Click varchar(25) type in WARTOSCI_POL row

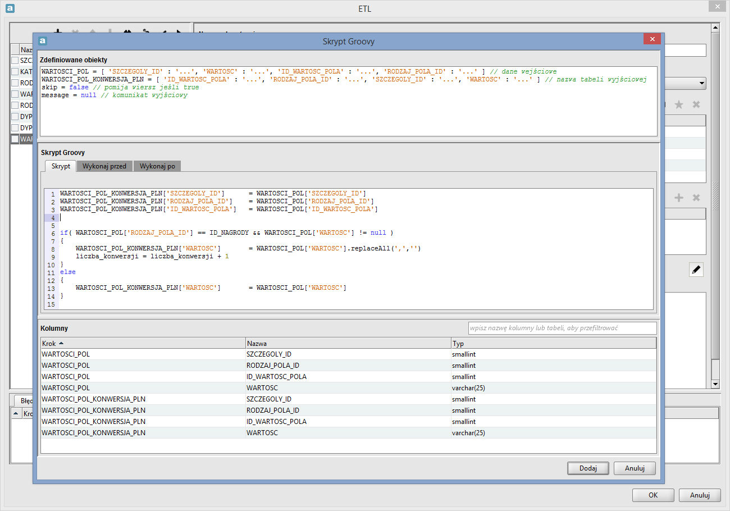point(468,388)
